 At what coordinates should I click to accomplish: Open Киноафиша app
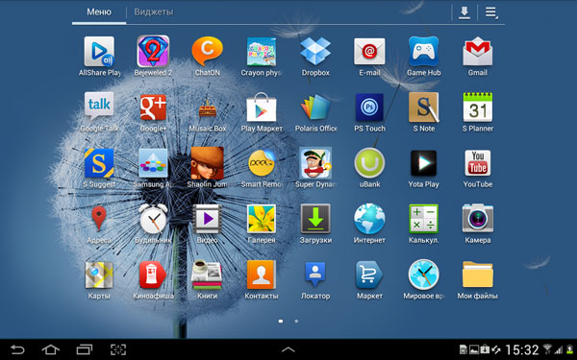point(153,275)
